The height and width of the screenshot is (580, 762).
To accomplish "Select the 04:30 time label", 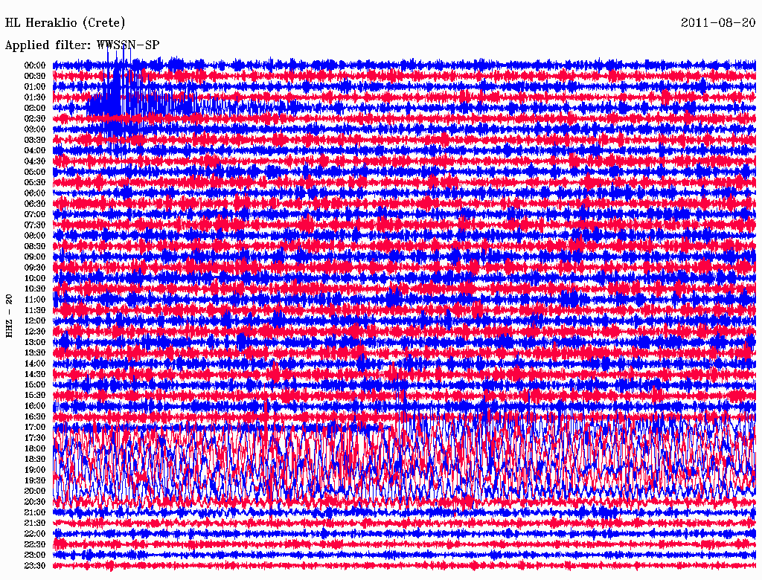I will 35,161.
